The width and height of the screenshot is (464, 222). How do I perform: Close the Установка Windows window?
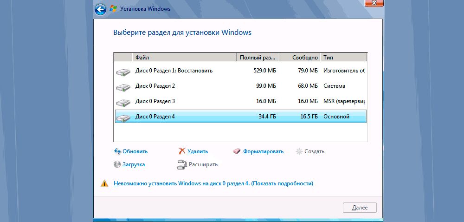[375, 3]
